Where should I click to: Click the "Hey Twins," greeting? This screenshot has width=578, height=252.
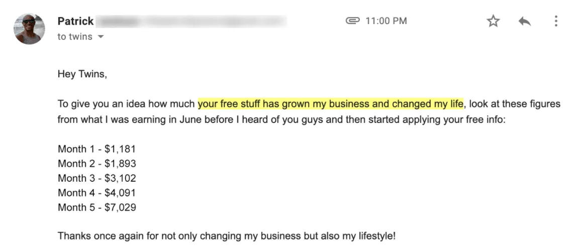point(82,75)
